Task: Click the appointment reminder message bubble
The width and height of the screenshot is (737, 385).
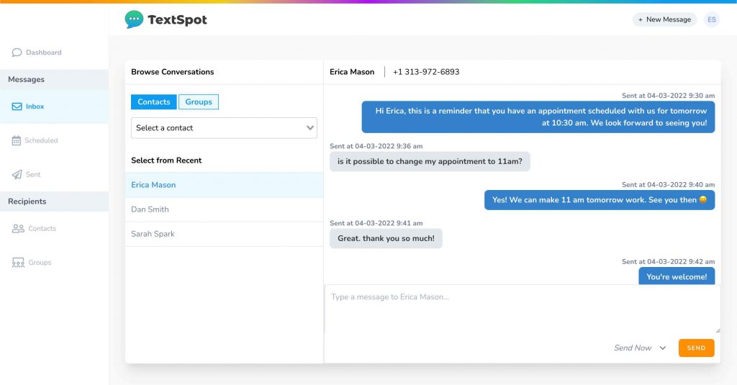Action: point(538,117)
